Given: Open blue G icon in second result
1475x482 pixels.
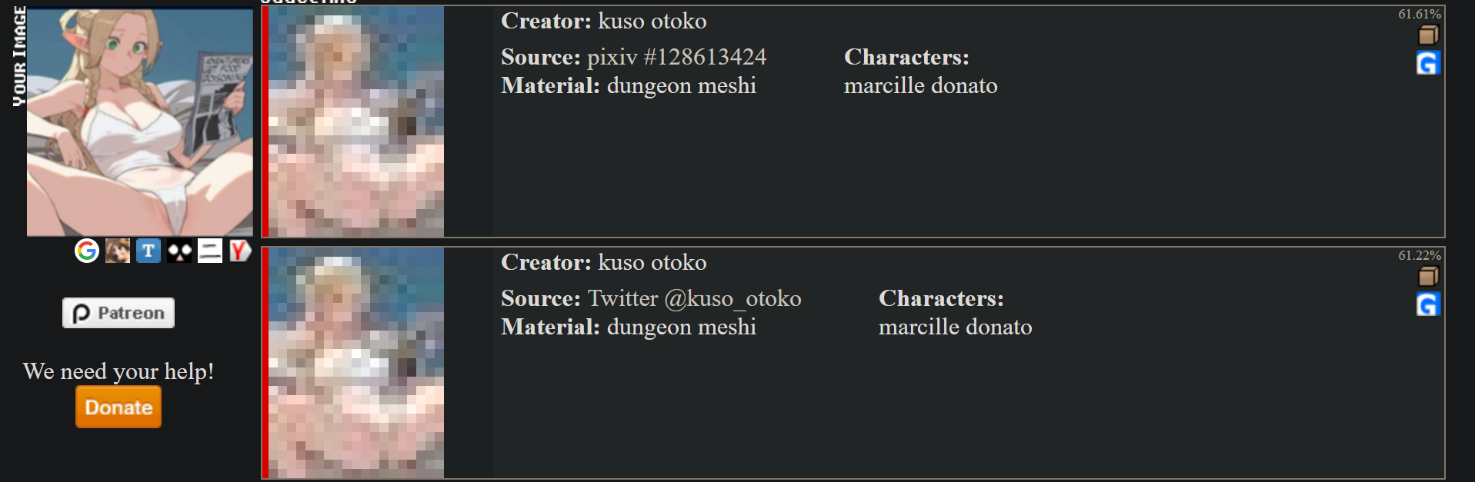Looking at the screenshot, I should [1428, 304].
